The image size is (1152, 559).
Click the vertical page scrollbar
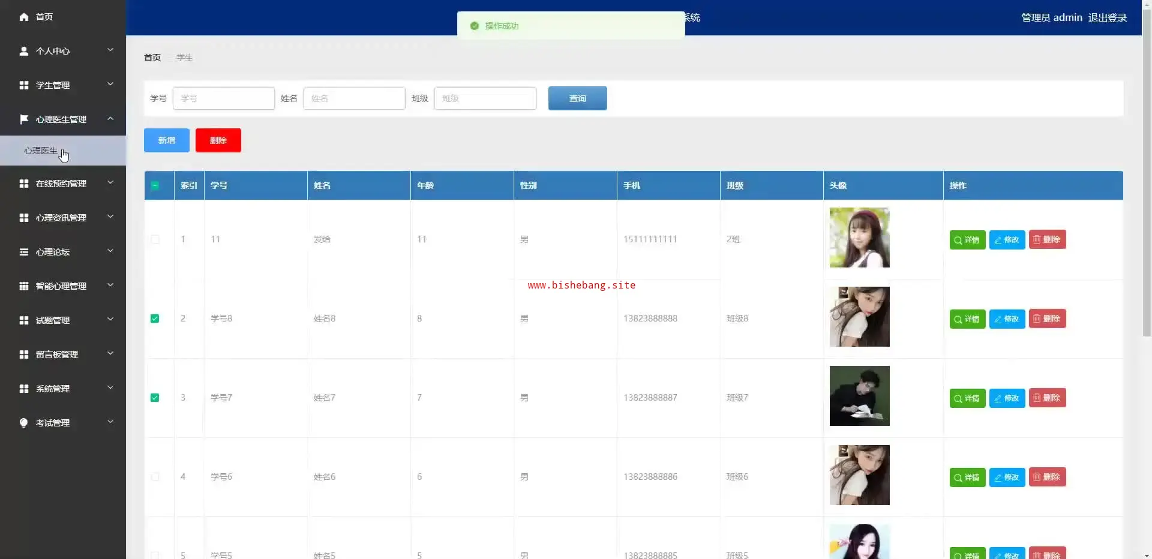point(1147,180)
